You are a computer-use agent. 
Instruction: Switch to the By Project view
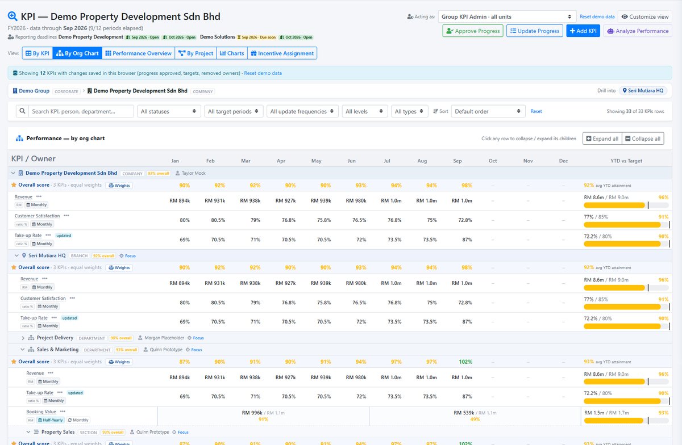click(196, 53)
